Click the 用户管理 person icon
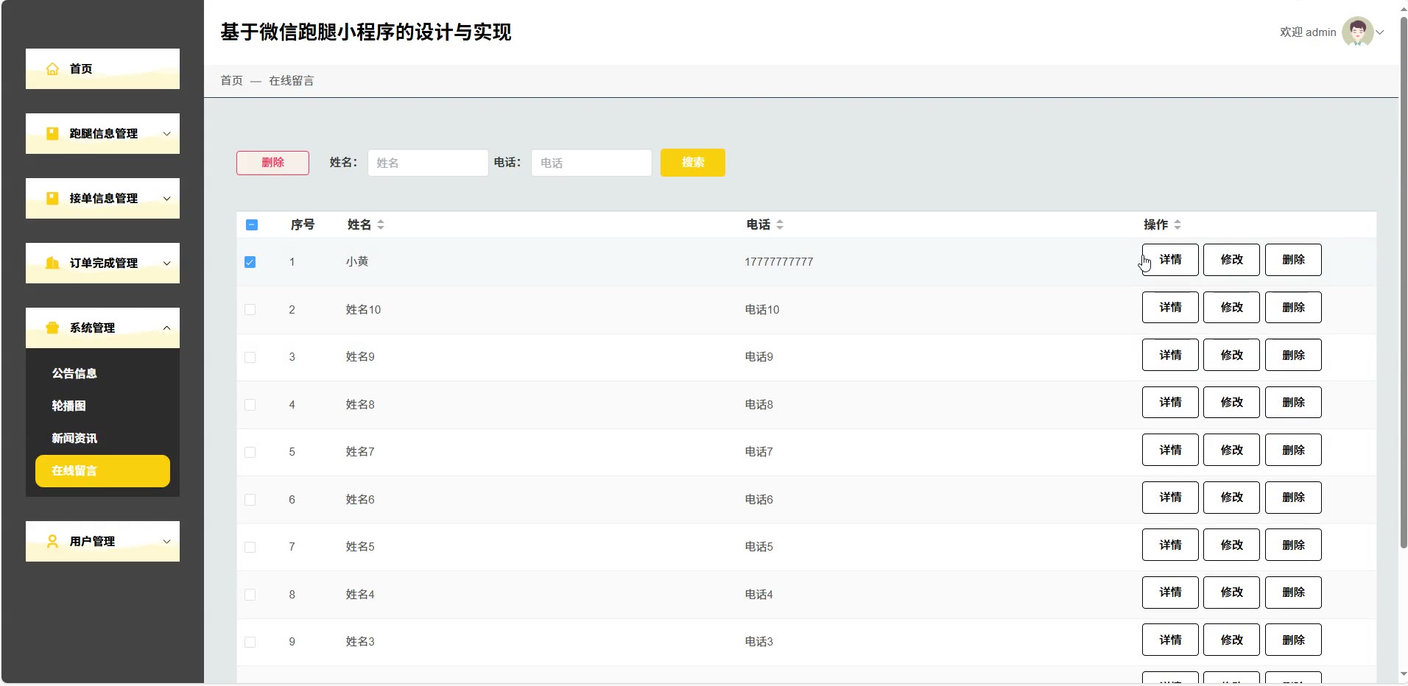Screen dimensions: 1408x686 52,542
